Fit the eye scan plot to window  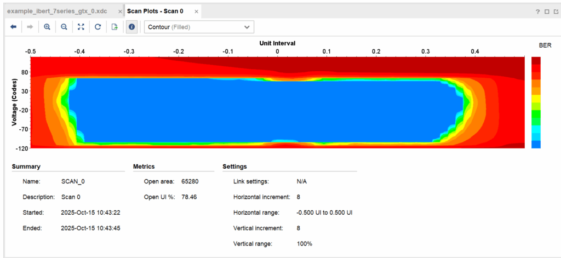coord(81,27)
